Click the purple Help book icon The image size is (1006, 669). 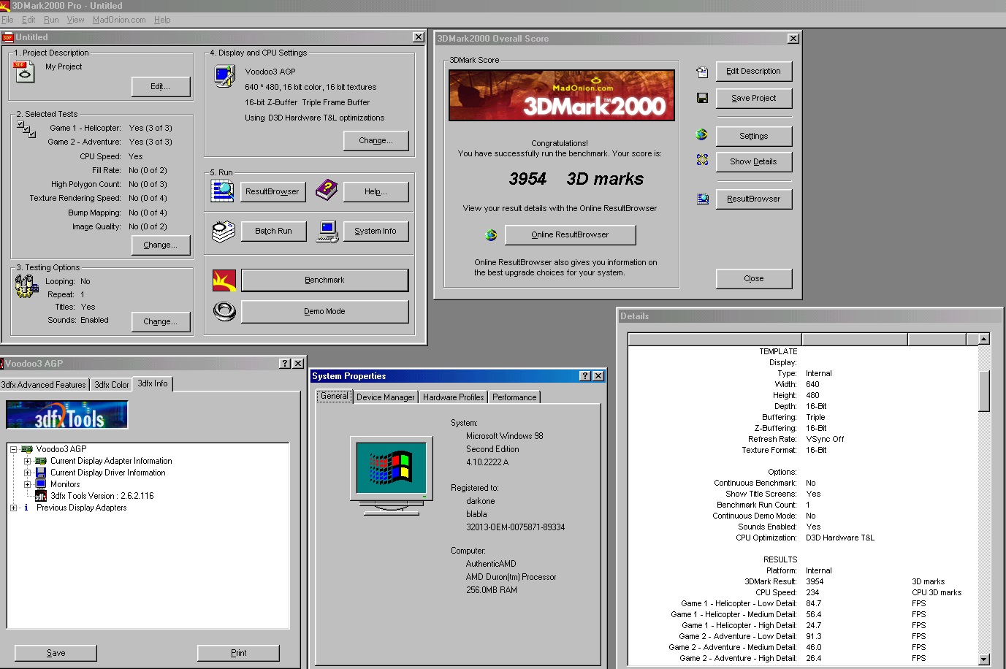[x=327, y=190]
